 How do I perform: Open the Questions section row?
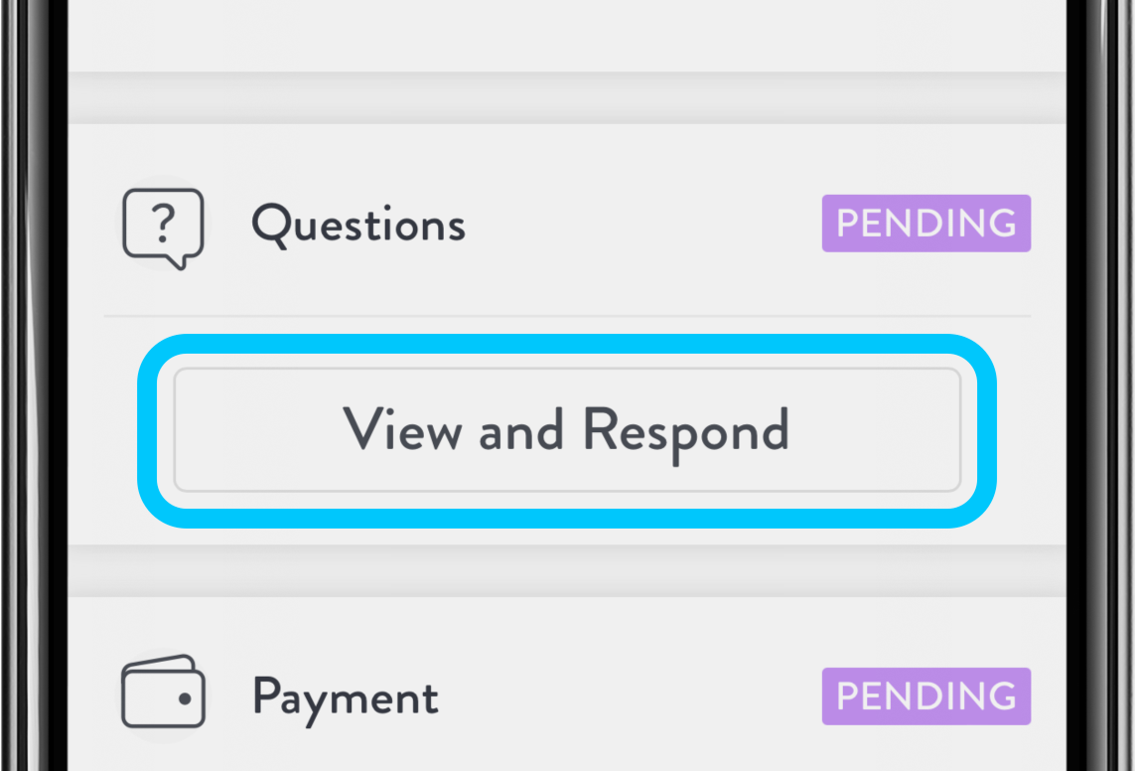[568, 223]
